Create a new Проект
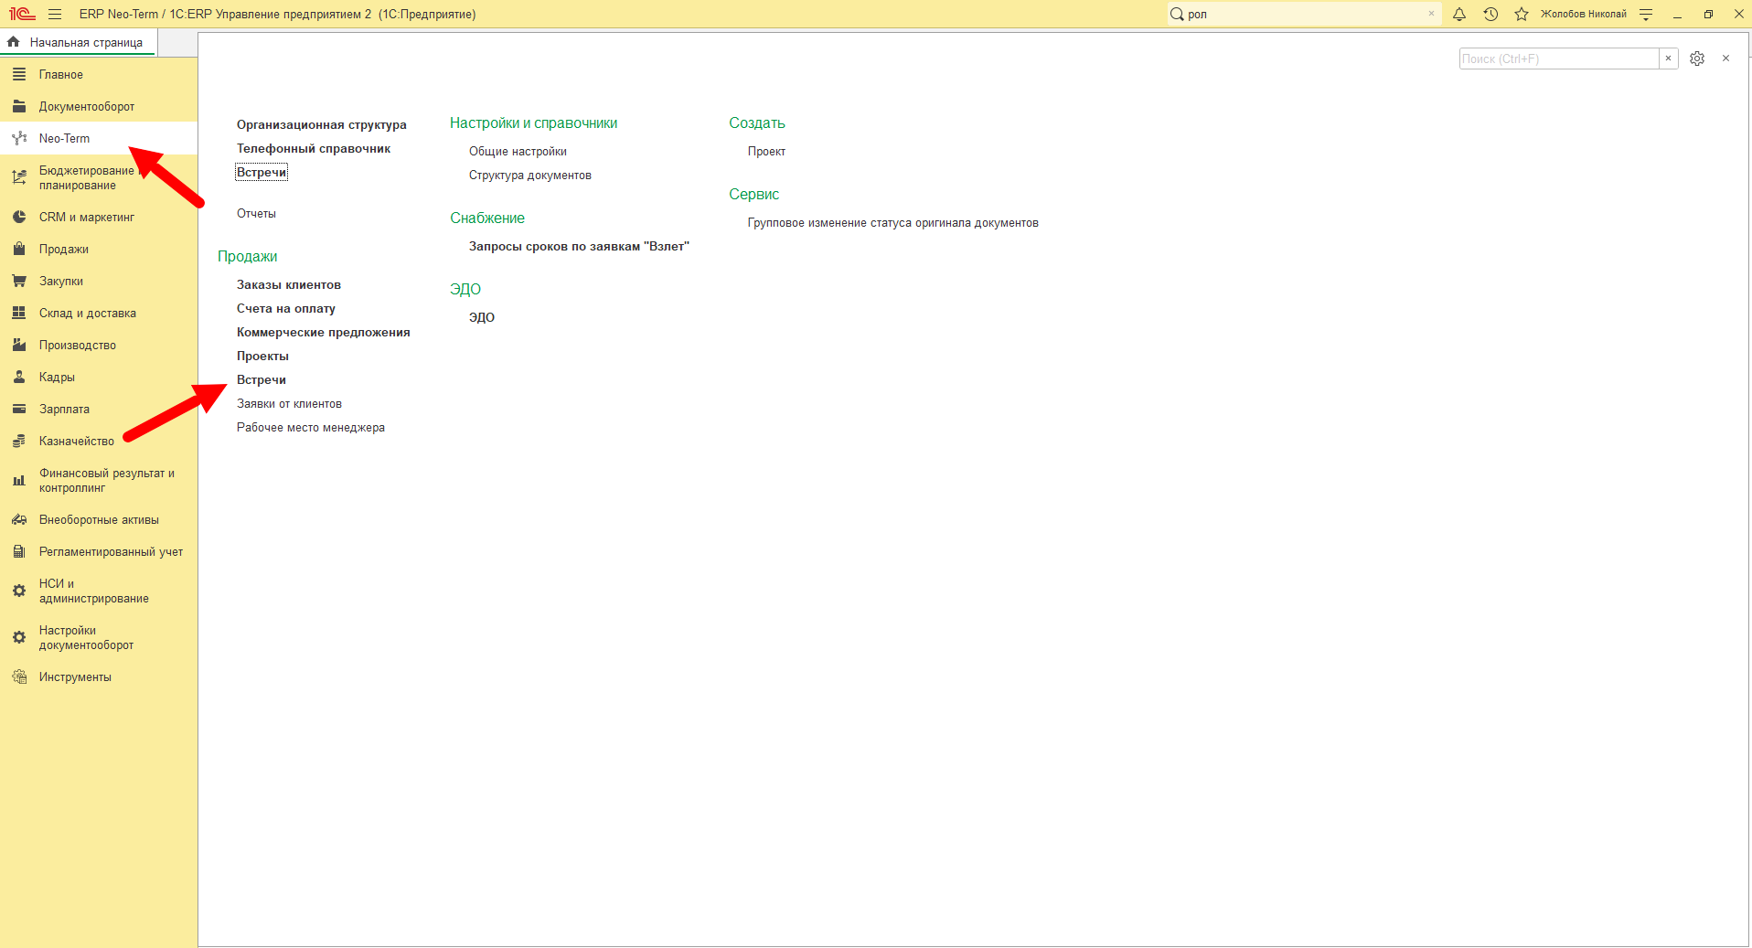This screenshot has height=948, width=1752. click(x=766, y=152)
